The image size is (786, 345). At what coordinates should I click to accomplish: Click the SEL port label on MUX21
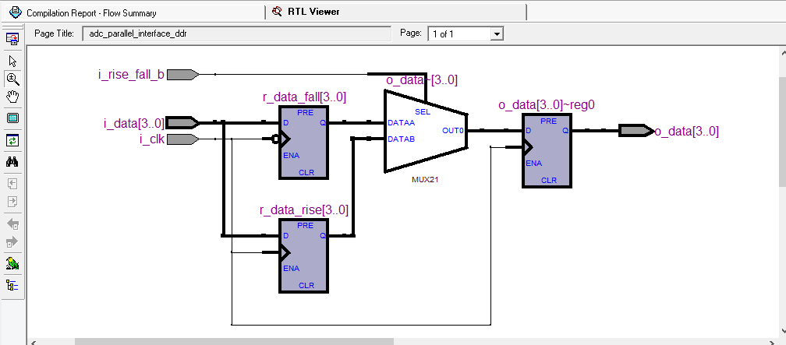(423, 111)
